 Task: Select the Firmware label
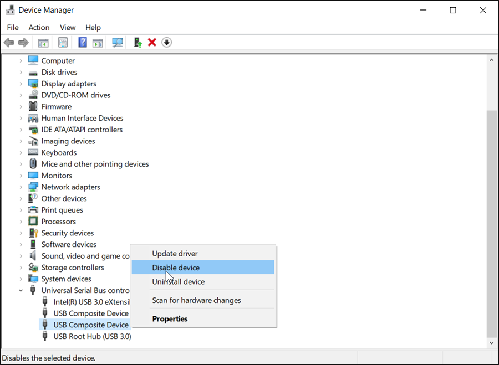57,106
